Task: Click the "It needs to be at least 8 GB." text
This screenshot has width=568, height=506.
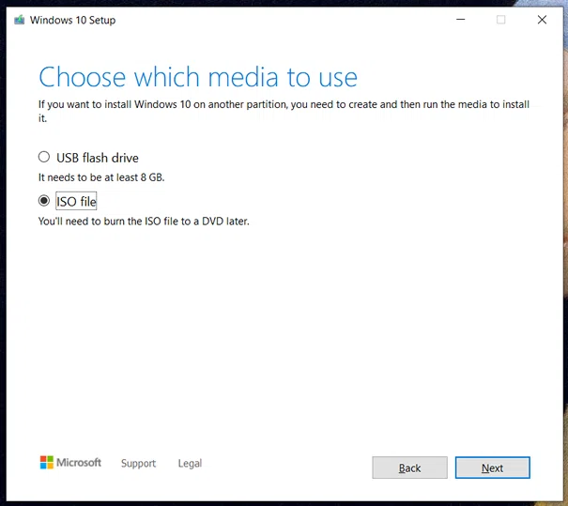Action: pos(101,177)
